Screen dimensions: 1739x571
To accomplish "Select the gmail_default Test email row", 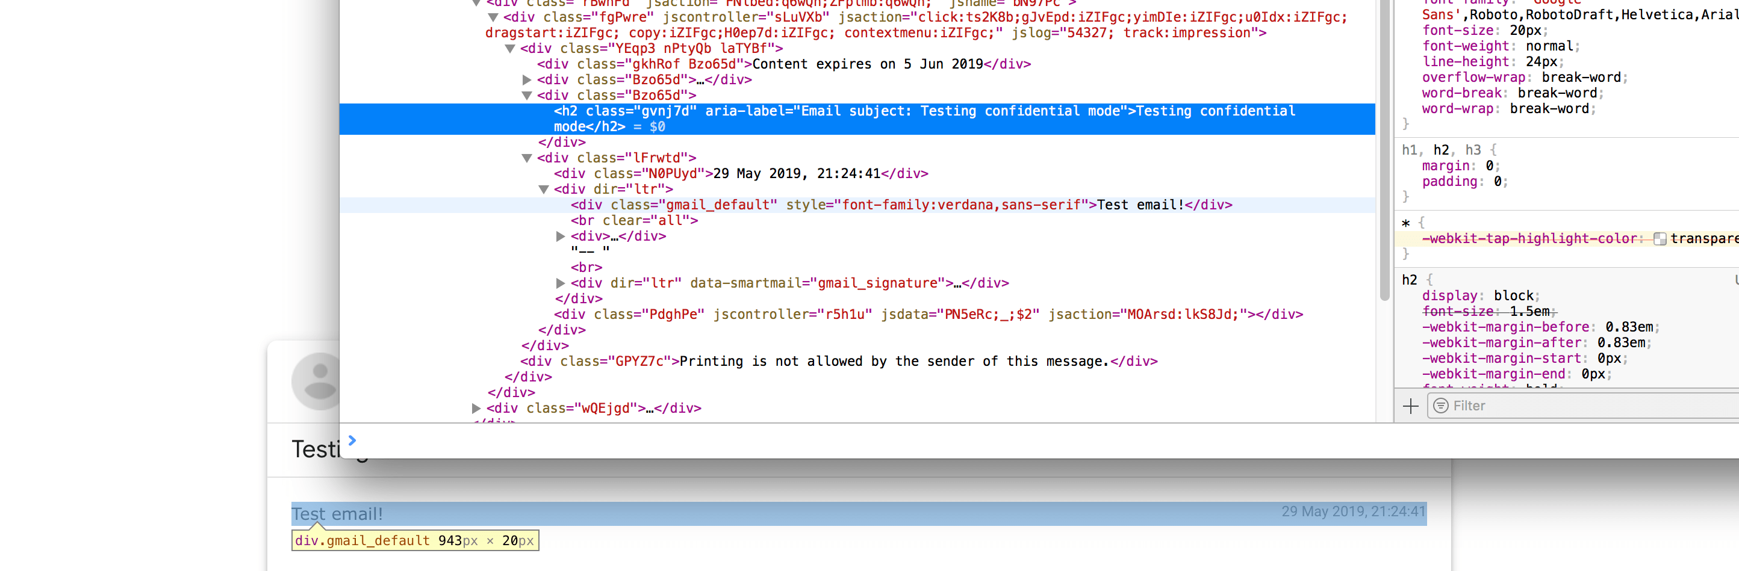I will tap(857, 205).
